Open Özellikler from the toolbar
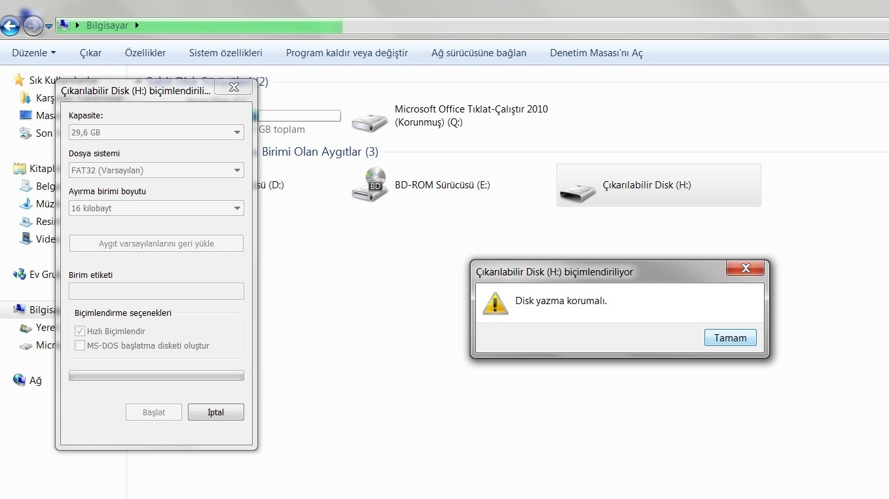This screenshot has width=889, height=499. pyautogui.click(x=145, y=53)
